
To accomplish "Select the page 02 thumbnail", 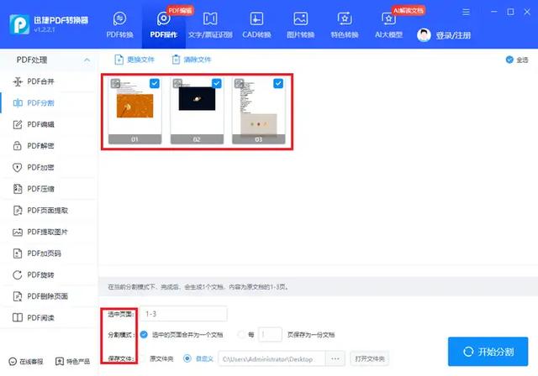I will pyautogui.click(x=197, y=111).
